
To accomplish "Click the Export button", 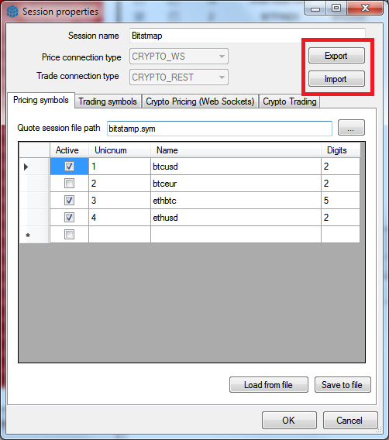I will pyautogui.click(x=336, y=56).
